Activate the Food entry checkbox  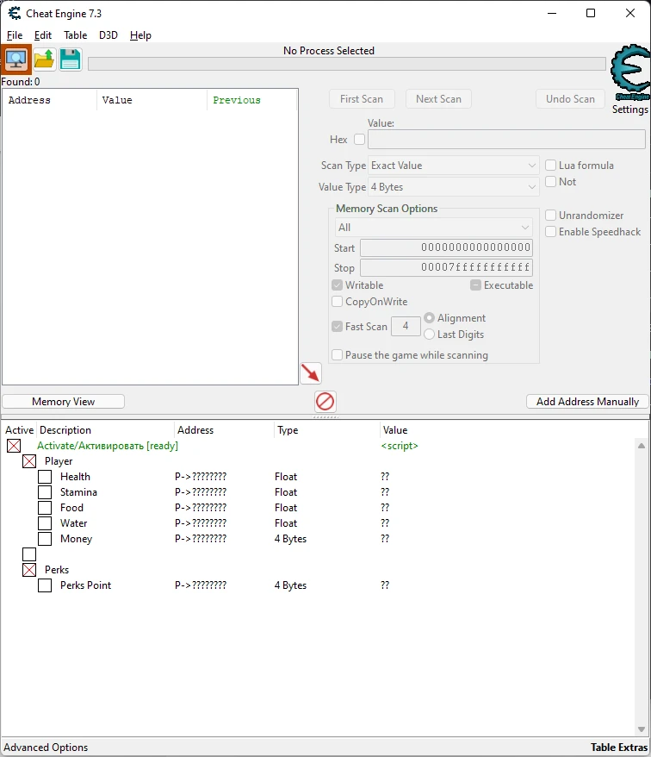(x=45, y=508)
